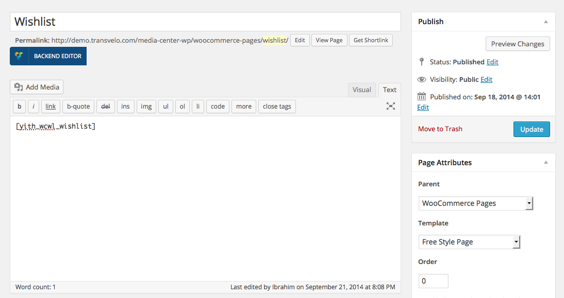
Task: Insert bold tag with b button
Action: [20, 106]
